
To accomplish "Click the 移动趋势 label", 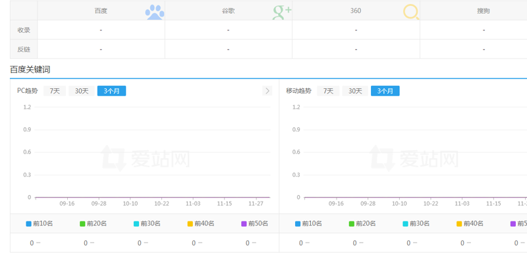I will click(299, 91).
